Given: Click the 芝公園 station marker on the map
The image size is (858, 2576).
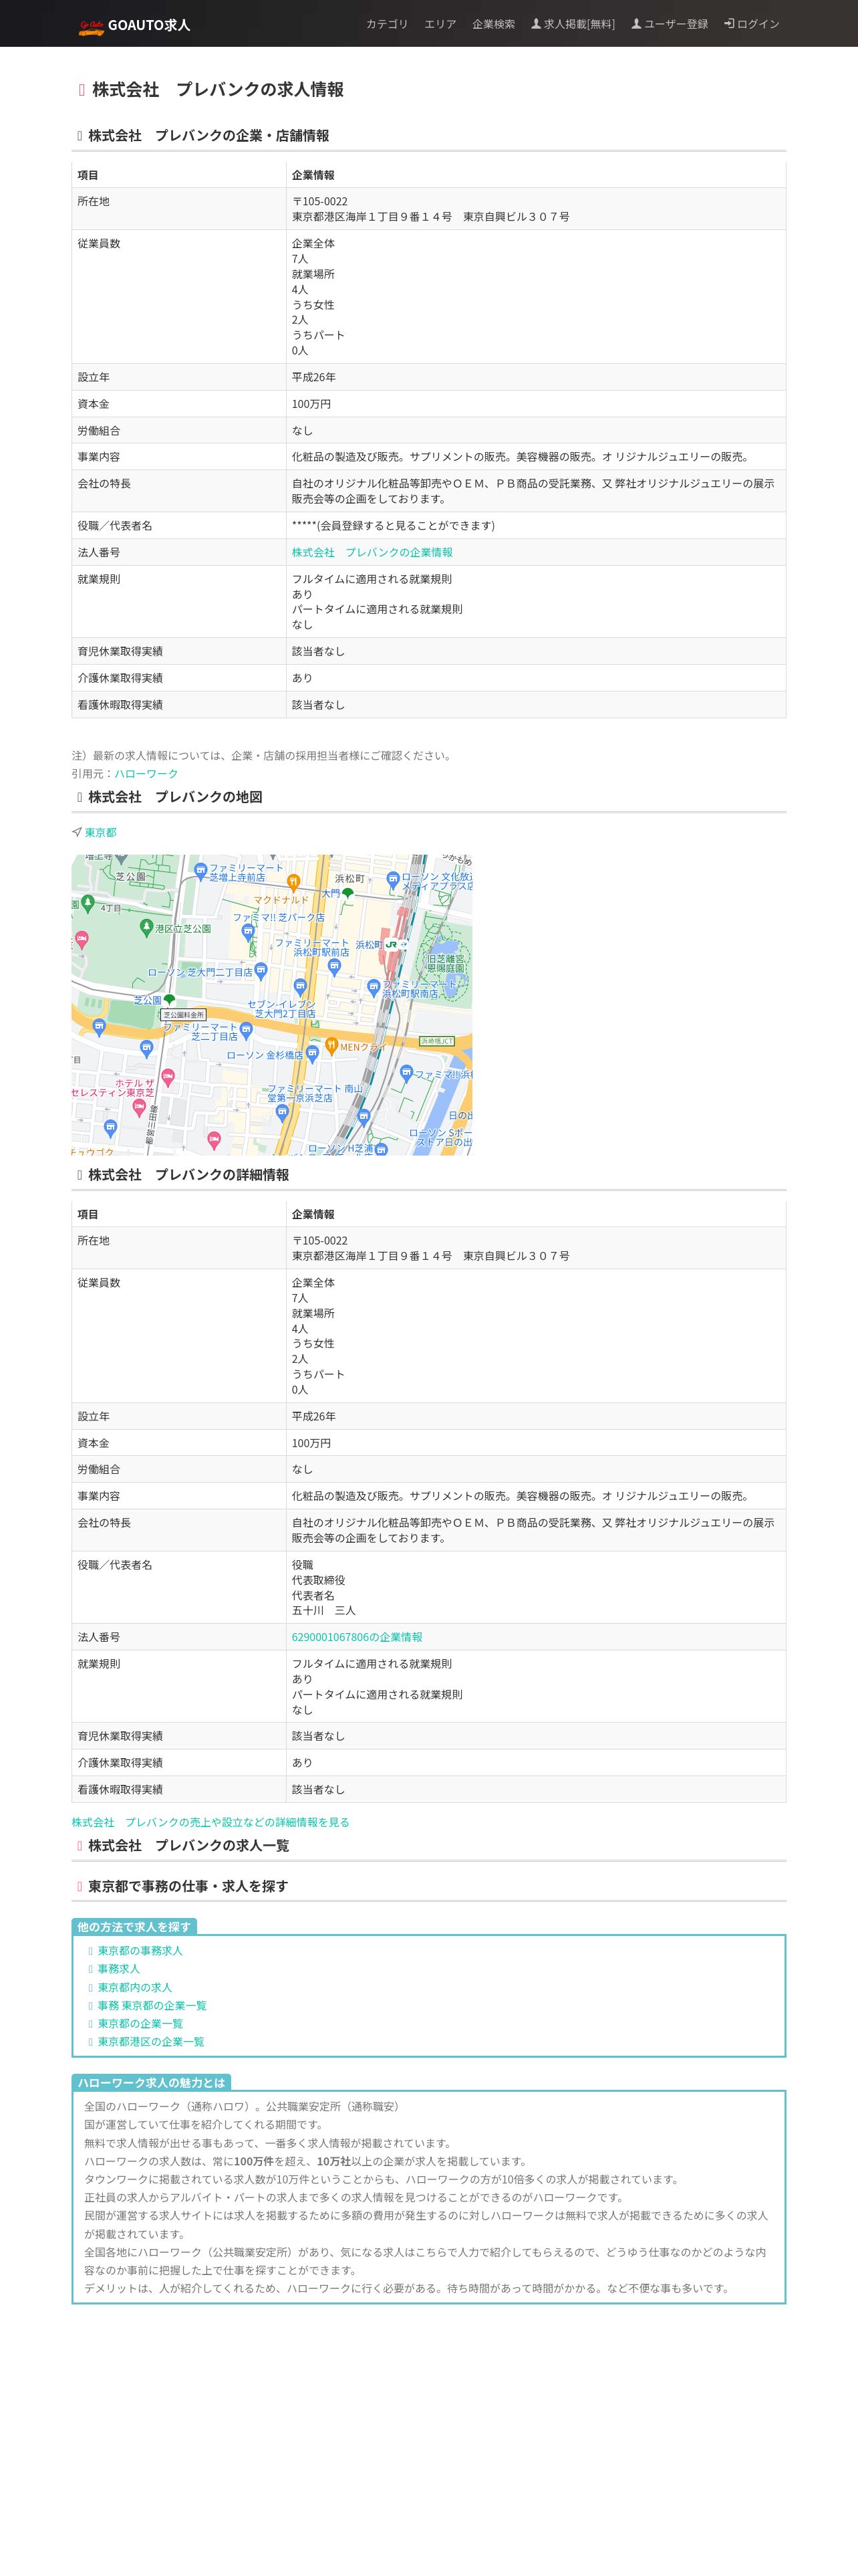Looking at the screenshot, I should 169,999.
